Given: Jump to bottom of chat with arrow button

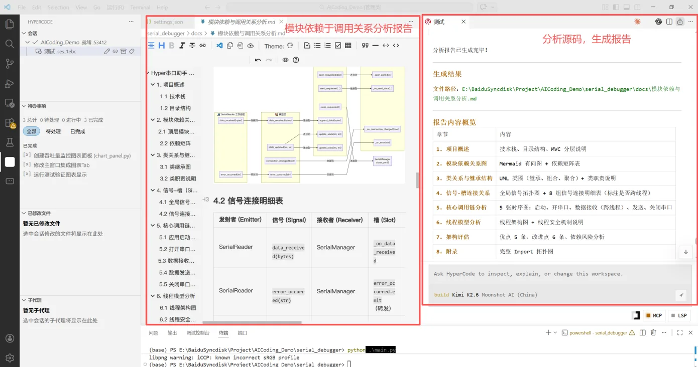Looking at the screenshot, I should pos(686,252).
